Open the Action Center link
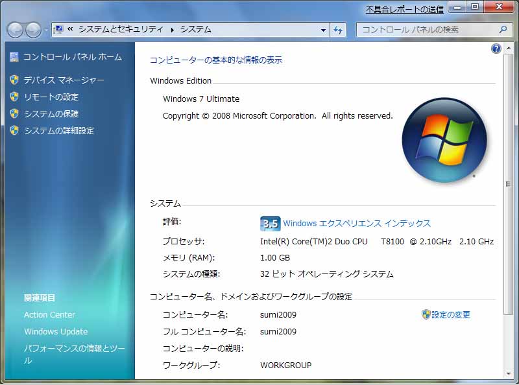 tap(49, 315)
